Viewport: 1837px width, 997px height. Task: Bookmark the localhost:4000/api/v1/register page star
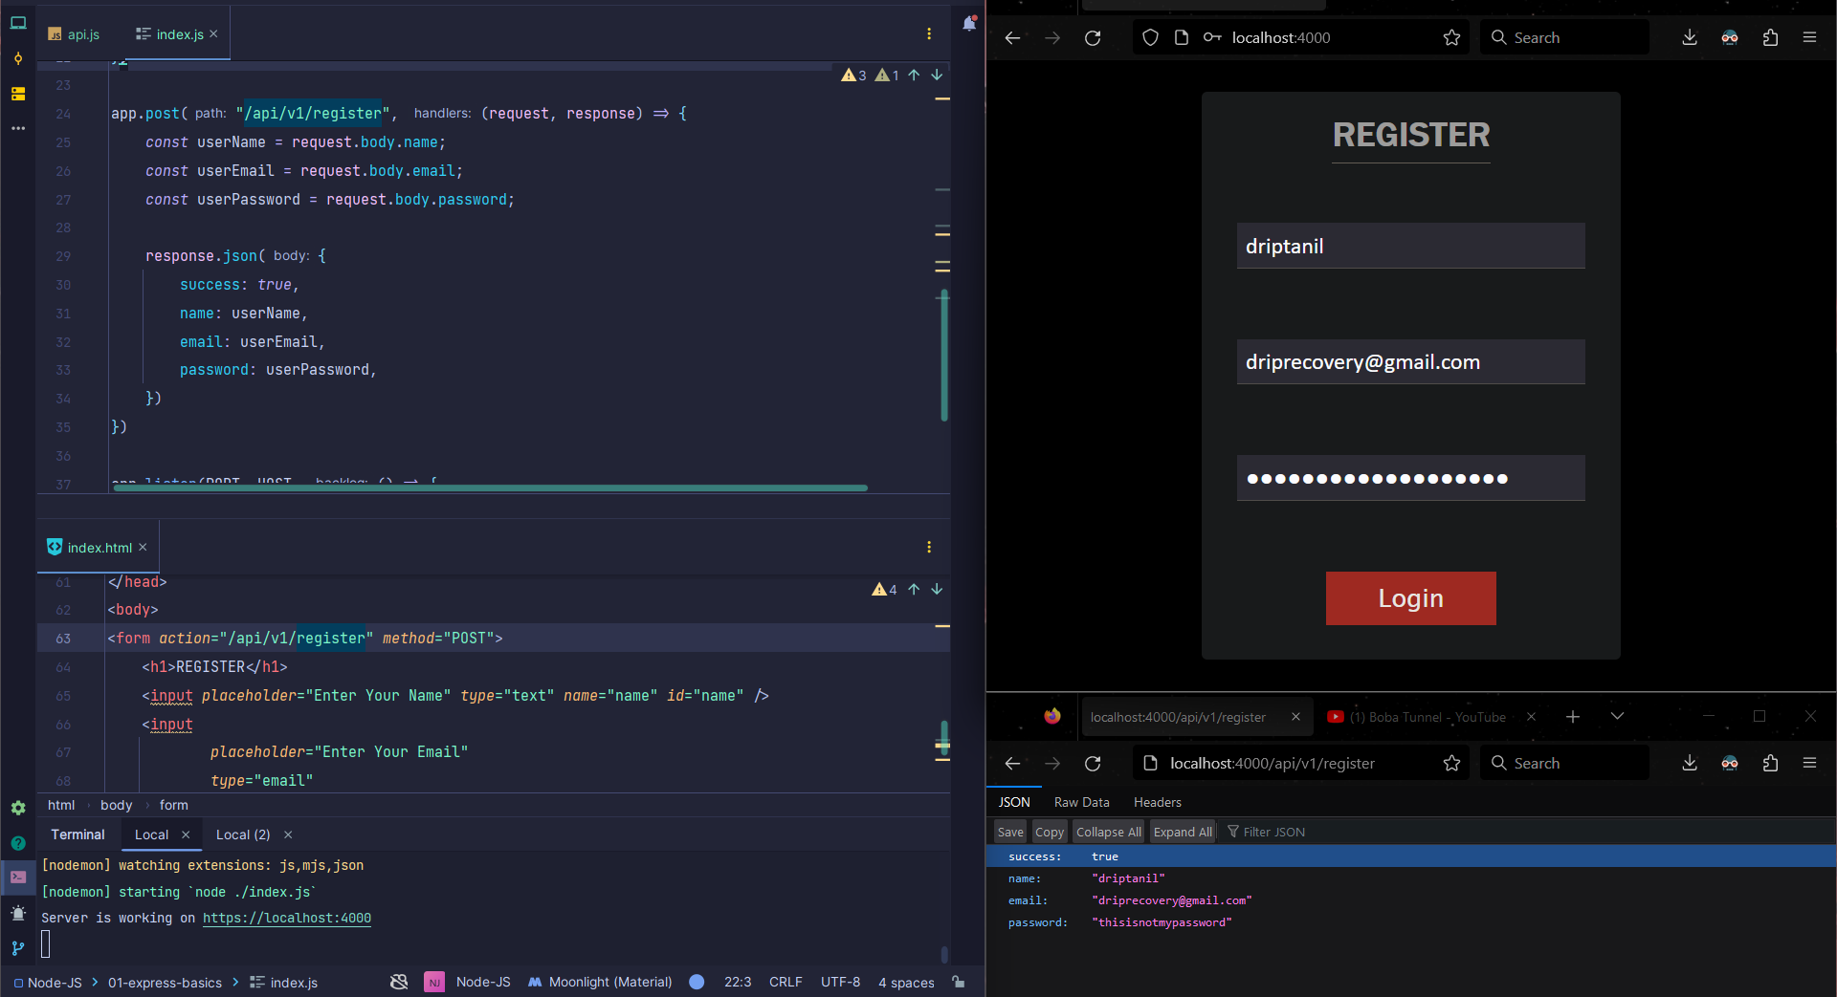coord(1451,764)
